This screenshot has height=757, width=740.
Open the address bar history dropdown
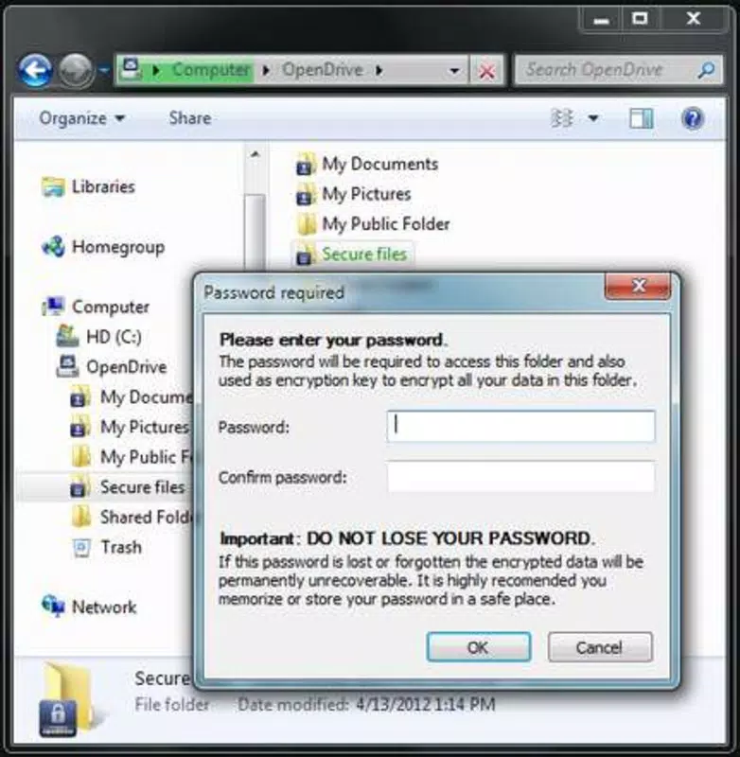click(x=454, y=71)
